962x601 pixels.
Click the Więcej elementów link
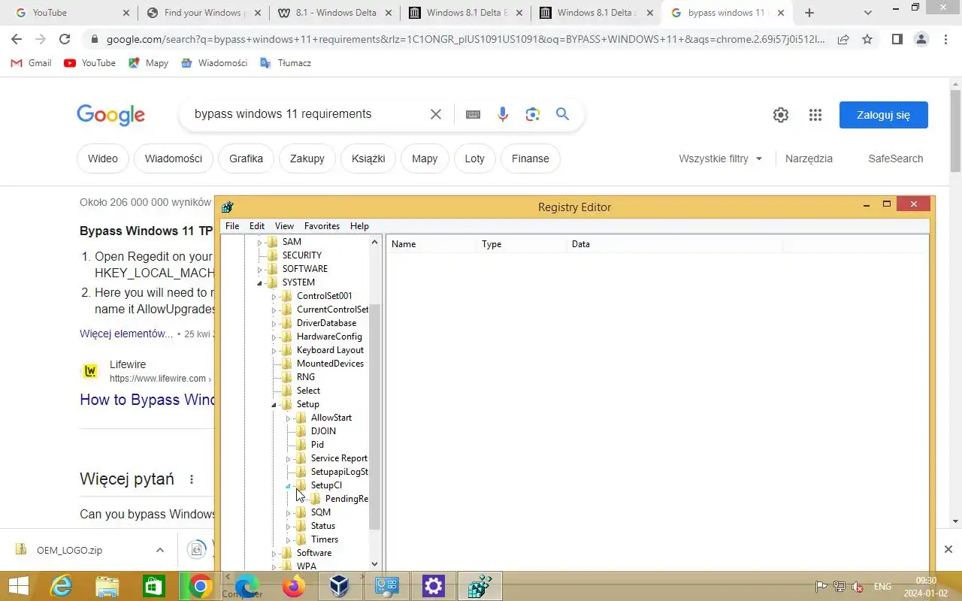(x=126, y=334)
